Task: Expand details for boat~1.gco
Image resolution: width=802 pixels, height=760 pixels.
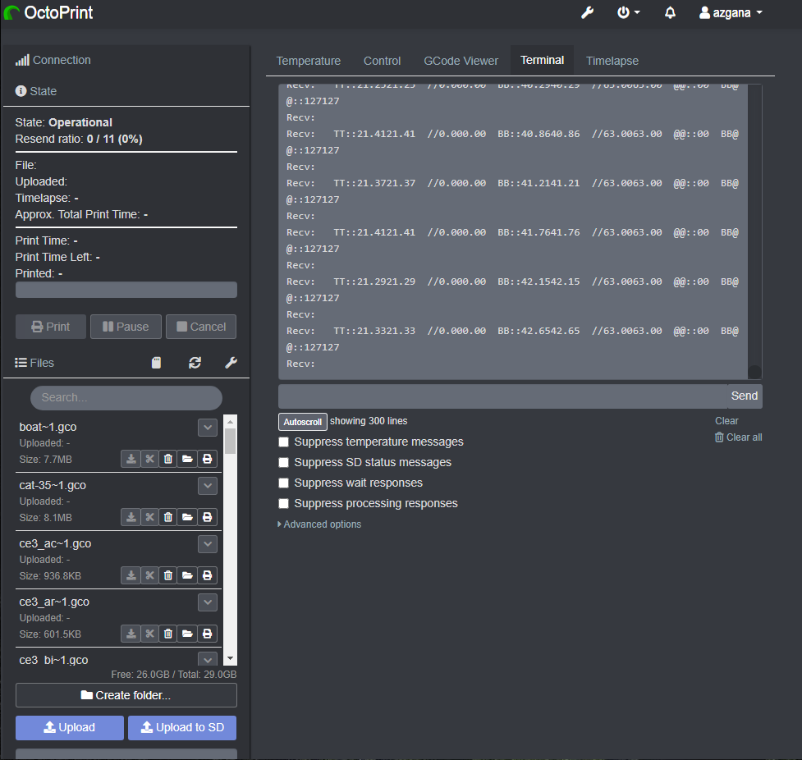Action: 207,427
